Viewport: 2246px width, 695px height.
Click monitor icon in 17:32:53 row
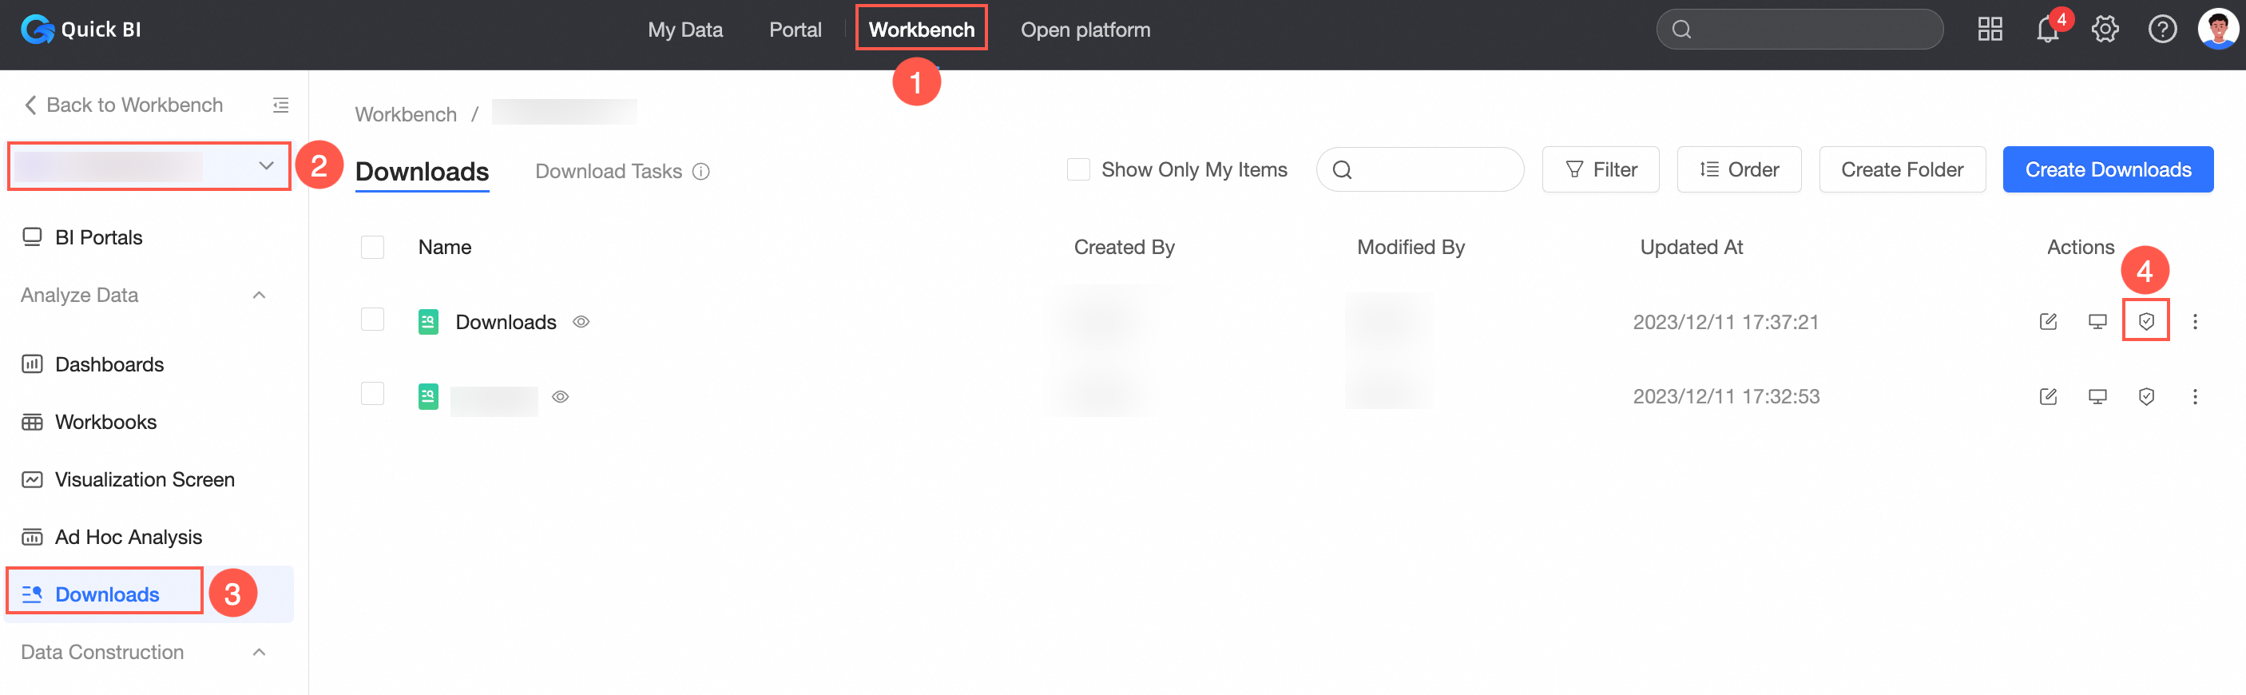tap(2097, 397)
